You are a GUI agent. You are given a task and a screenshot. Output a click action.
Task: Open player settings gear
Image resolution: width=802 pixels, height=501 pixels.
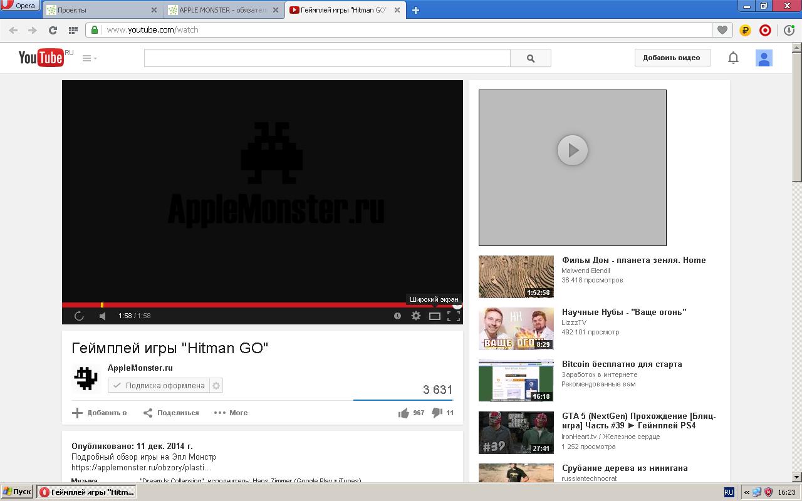pyautogui.click(x=416, y=316)
